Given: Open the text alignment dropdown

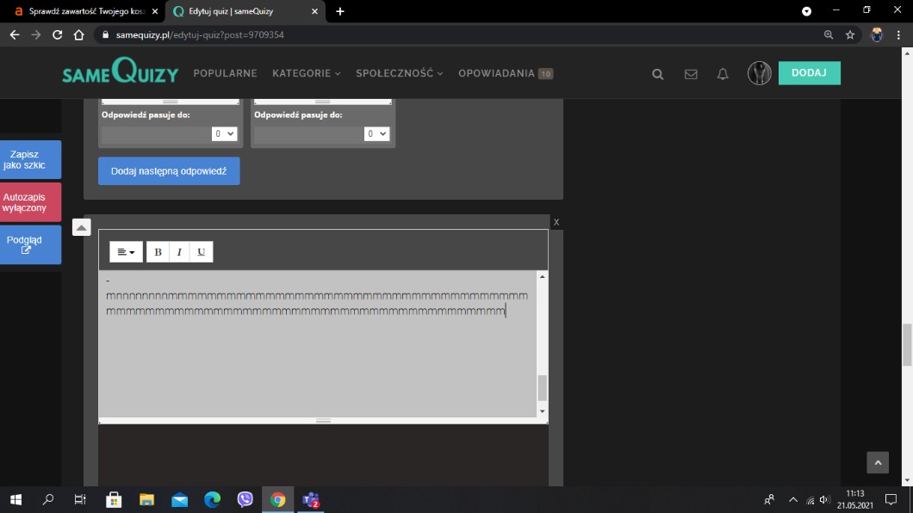Looking at the screenshot, I should (x=126, y=251).
